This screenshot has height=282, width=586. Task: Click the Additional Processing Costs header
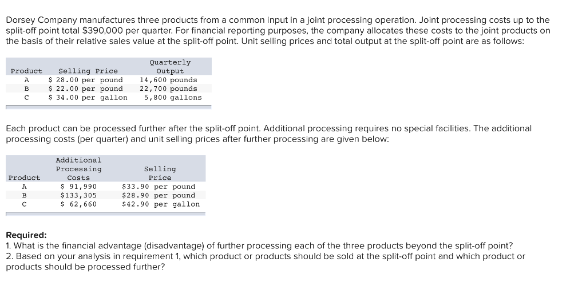pyautogui.click(x=78, y=169)
